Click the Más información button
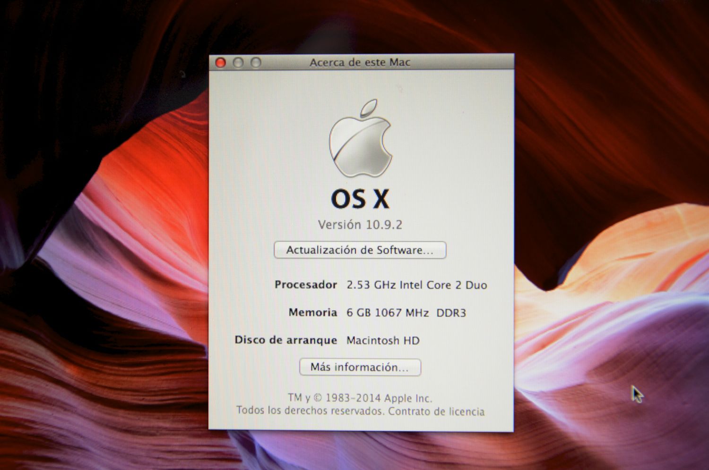 click(x=360, y=367)
